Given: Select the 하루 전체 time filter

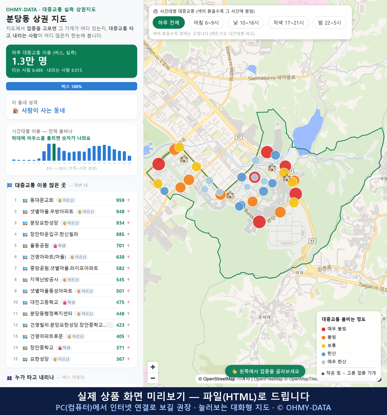Looking at the screenshot, I should (x=169, y=23).
